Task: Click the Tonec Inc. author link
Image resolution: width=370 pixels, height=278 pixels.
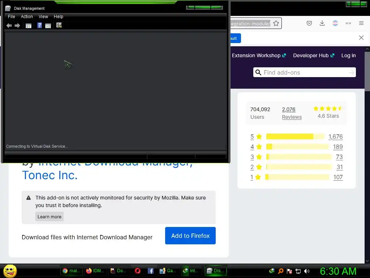Action: pyautogui.click(x=50, y=175)
